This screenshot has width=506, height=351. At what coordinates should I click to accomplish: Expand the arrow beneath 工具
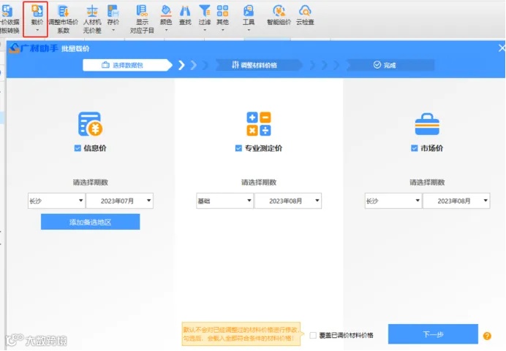[249, 30]
